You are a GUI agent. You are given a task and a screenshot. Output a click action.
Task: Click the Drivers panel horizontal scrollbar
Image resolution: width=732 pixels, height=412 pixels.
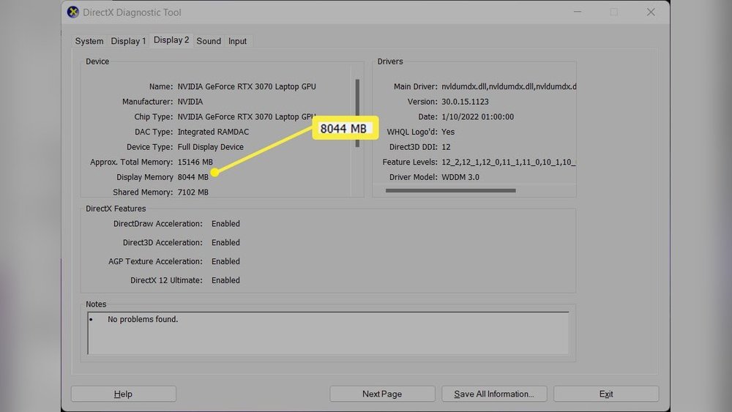click(450, 191)
